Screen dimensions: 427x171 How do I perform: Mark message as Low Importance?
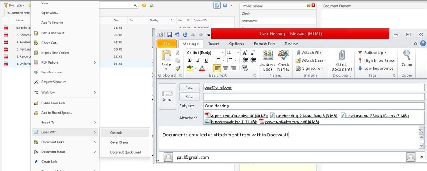click(376, 68)
